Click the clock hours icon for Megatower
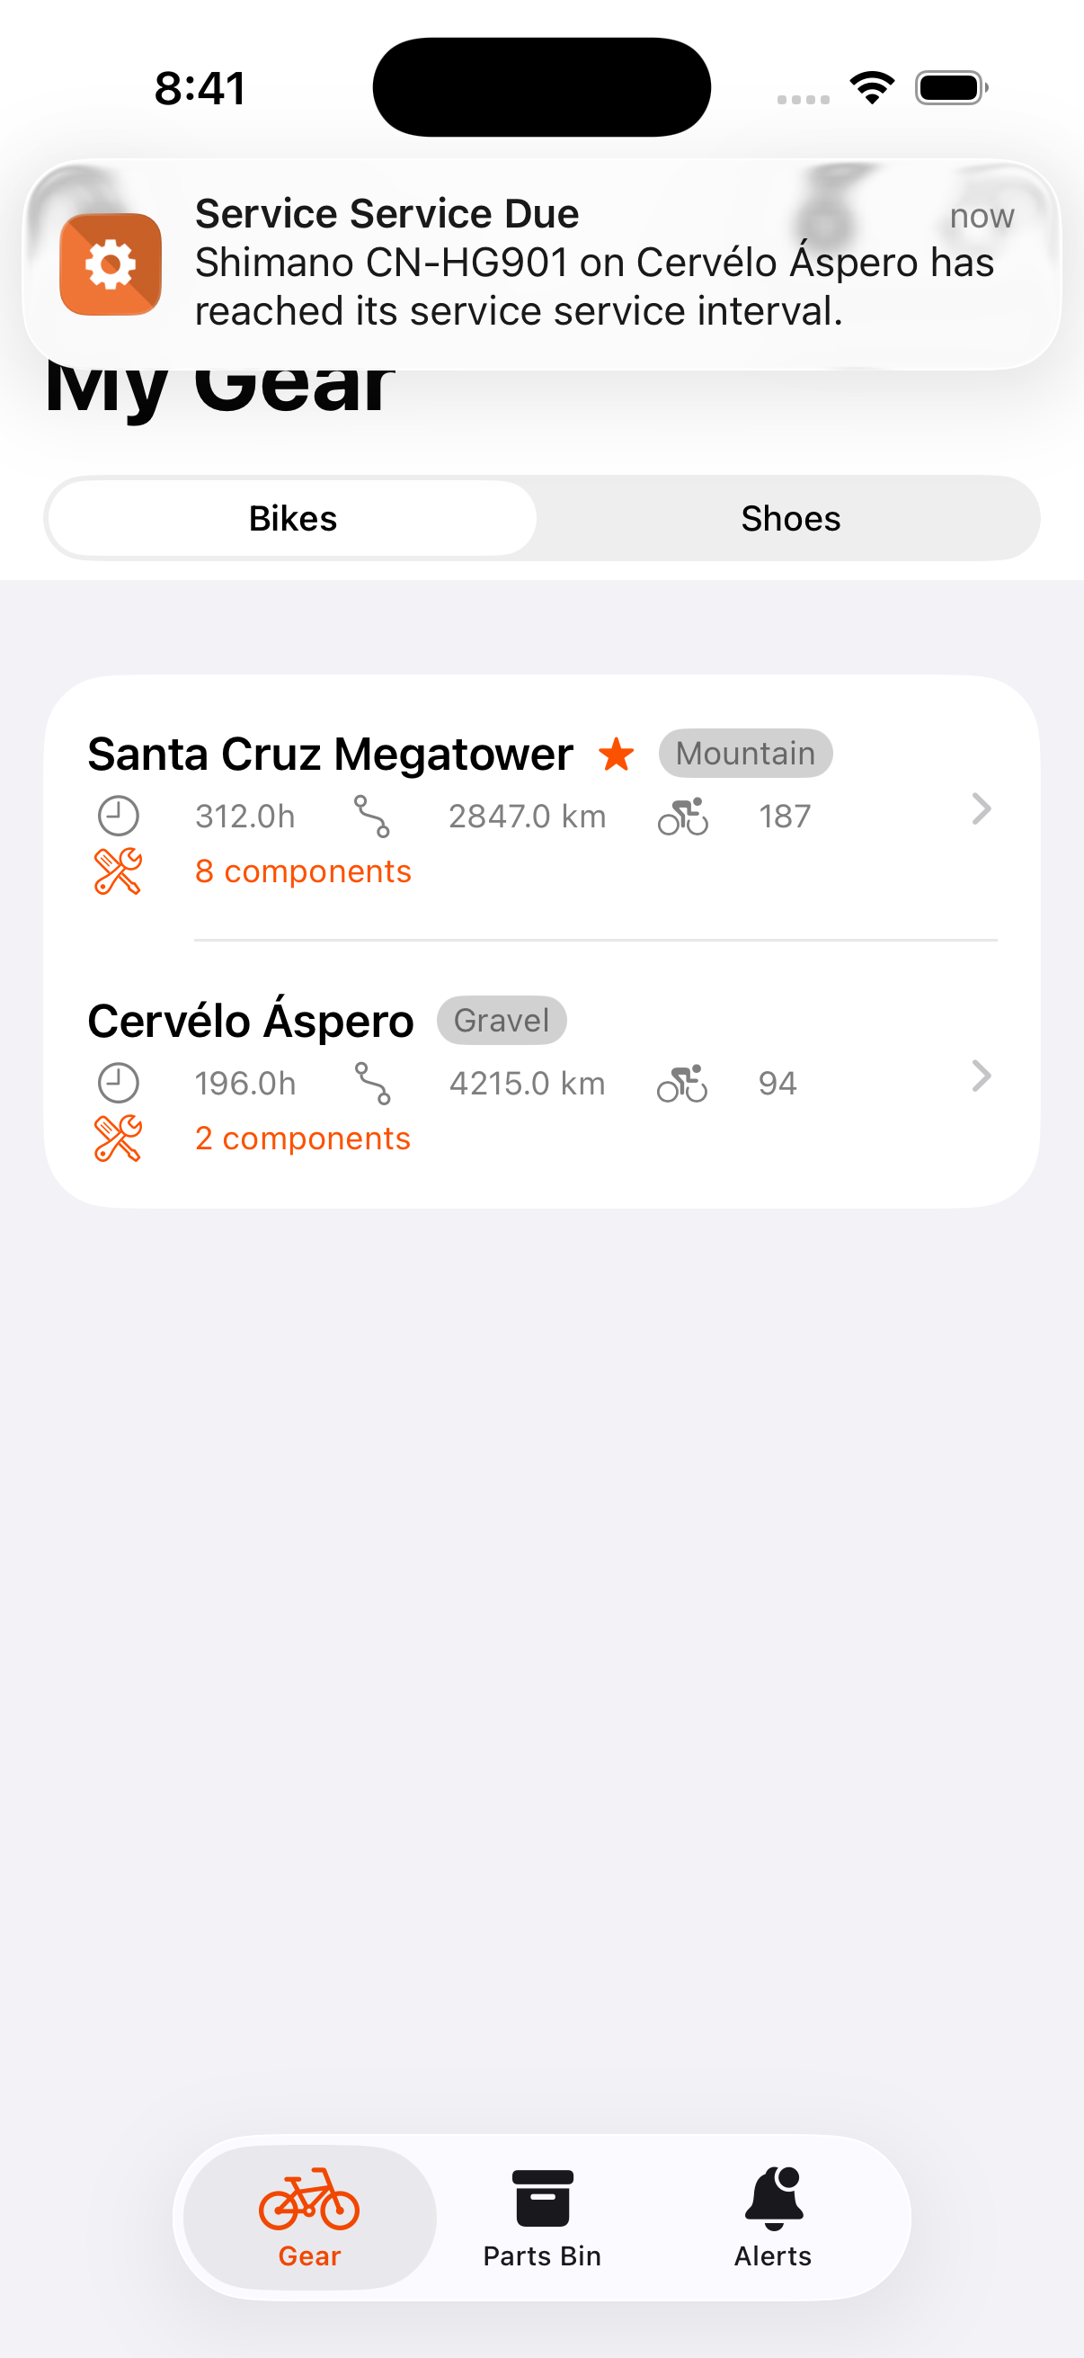This screenshot has height=2358, width=1084. [118, 817]
